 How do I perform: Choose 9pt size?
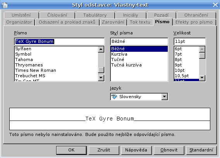tap(187, 65)
